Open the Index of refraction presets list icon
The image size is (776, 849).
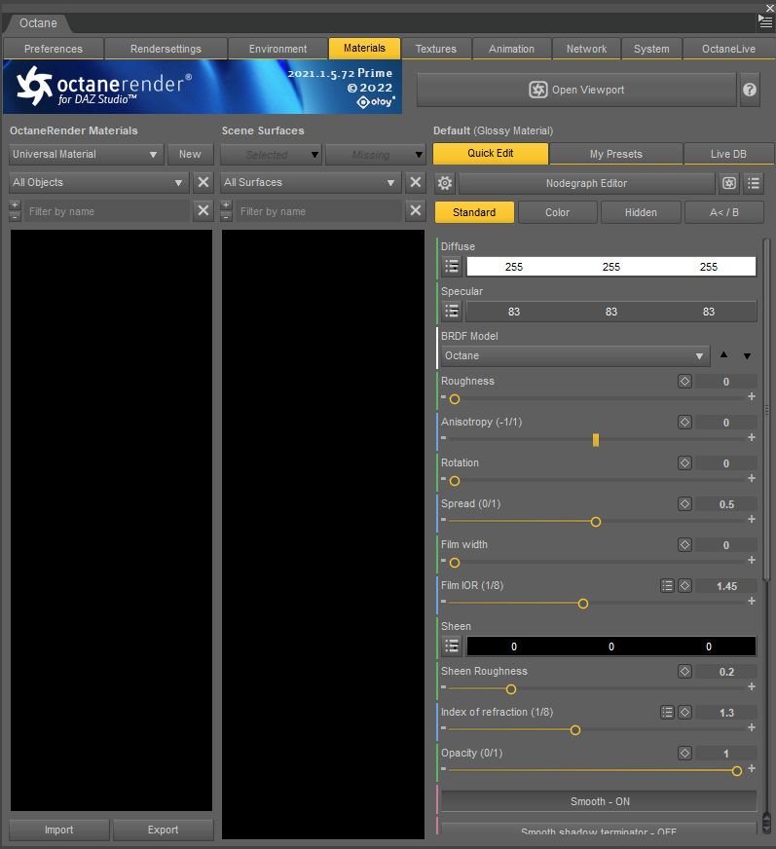[667, 712]
